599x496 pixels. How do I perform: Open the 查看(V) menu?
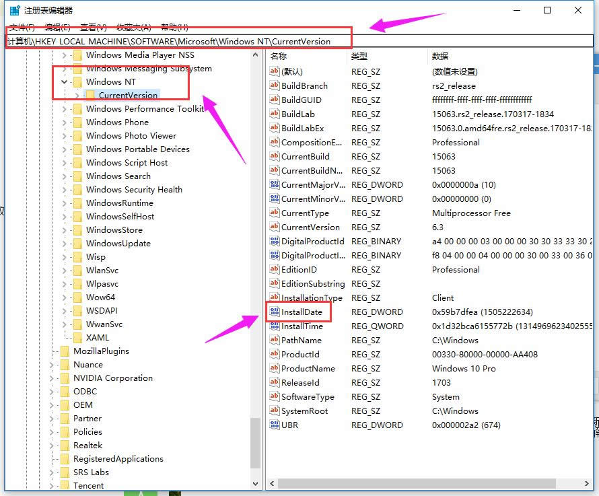(x=94, y=27)
